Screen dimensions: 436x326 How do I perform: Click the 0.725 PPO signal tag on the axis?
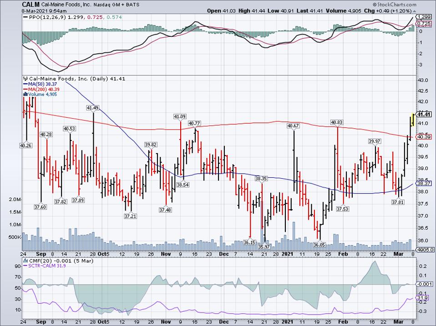424,24
